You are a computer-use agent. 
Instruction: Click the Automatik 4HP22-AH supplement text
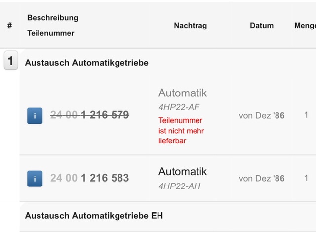[x=182, y=178]
